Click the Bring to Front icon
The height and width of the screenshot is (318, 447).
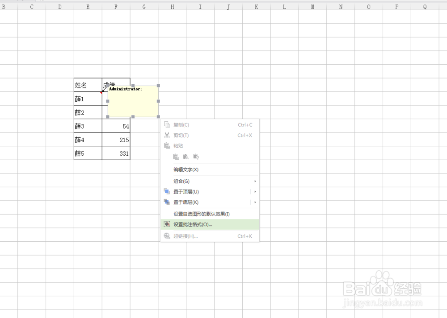coord(167,191)
